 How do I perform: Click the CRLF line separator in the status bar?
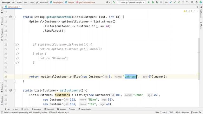(x=171, y=112)
